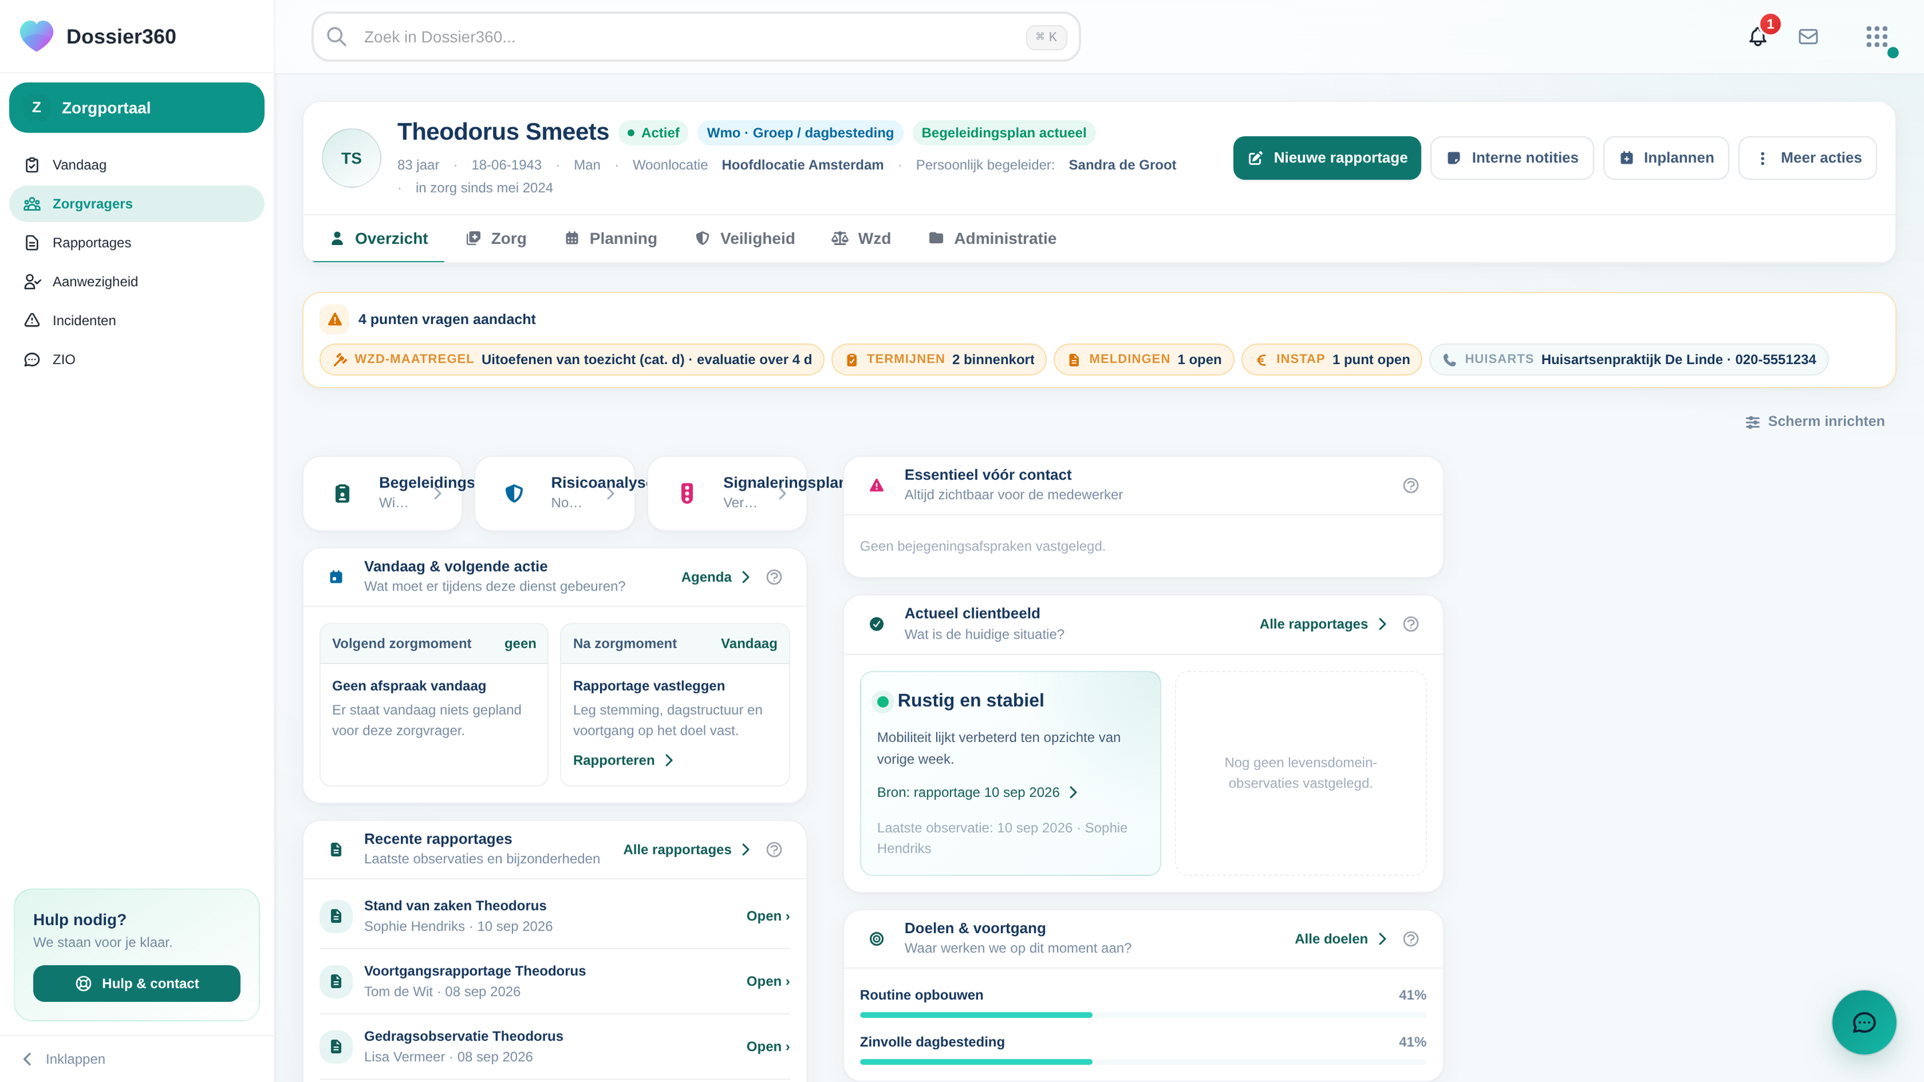This screenshot has width=1924, height=1082.
Task: Expand the Meer acties menu
Action: tap(1808, 158)
